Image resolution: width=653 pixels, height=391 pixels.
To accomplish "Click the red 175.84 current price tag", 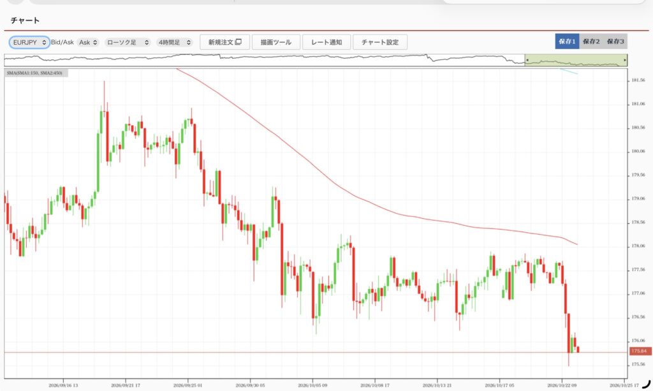I will 640,351.
